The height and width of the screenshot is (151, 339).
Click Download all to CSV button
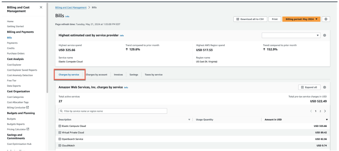(x=250, y=19)
